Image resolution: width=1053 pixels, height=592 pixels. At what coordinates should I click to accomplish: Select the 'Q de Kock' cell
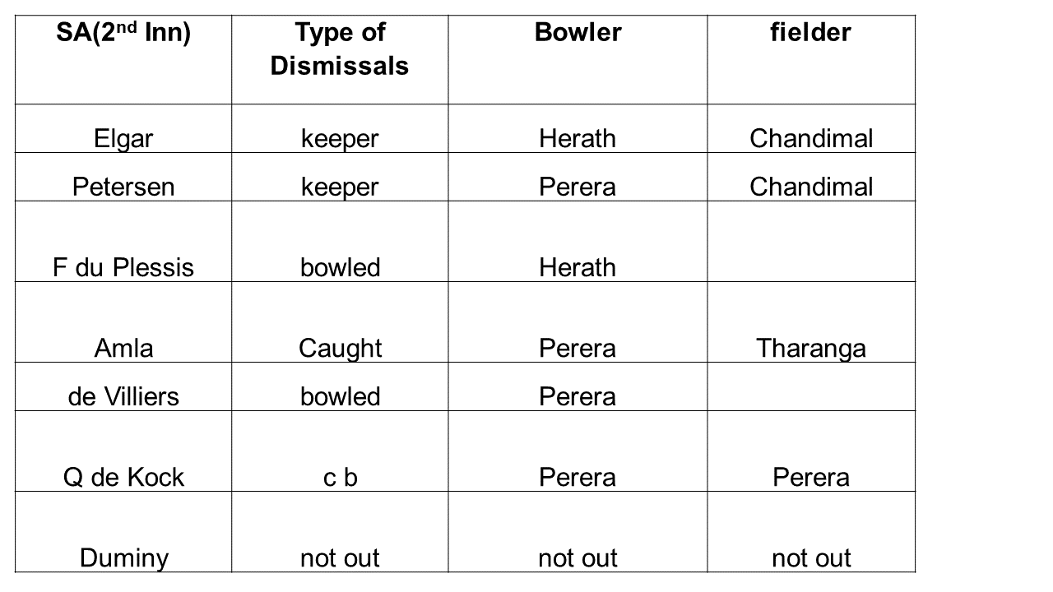pyautogui.click(x=123, y=477)
